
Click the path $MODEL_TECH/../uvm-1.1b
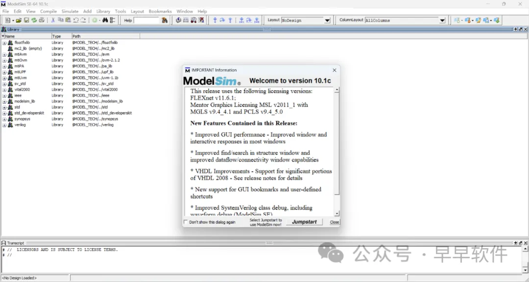(x=95, y=77)
